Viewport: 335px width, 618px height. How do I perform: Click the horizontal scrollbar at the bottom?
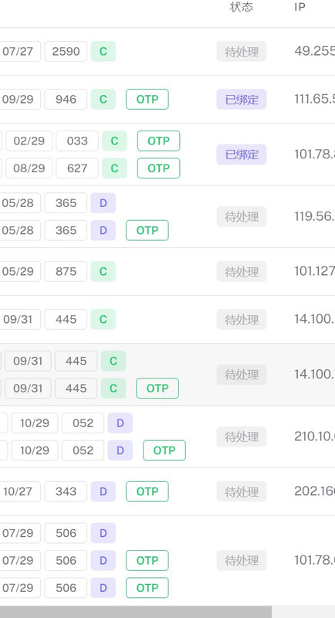[136, 612]
